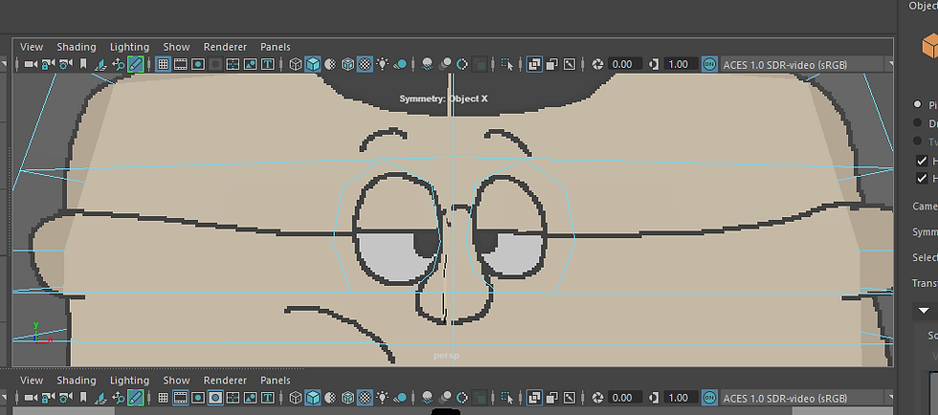Click Motion Blur icon in persp panel

tap(444, 64)
